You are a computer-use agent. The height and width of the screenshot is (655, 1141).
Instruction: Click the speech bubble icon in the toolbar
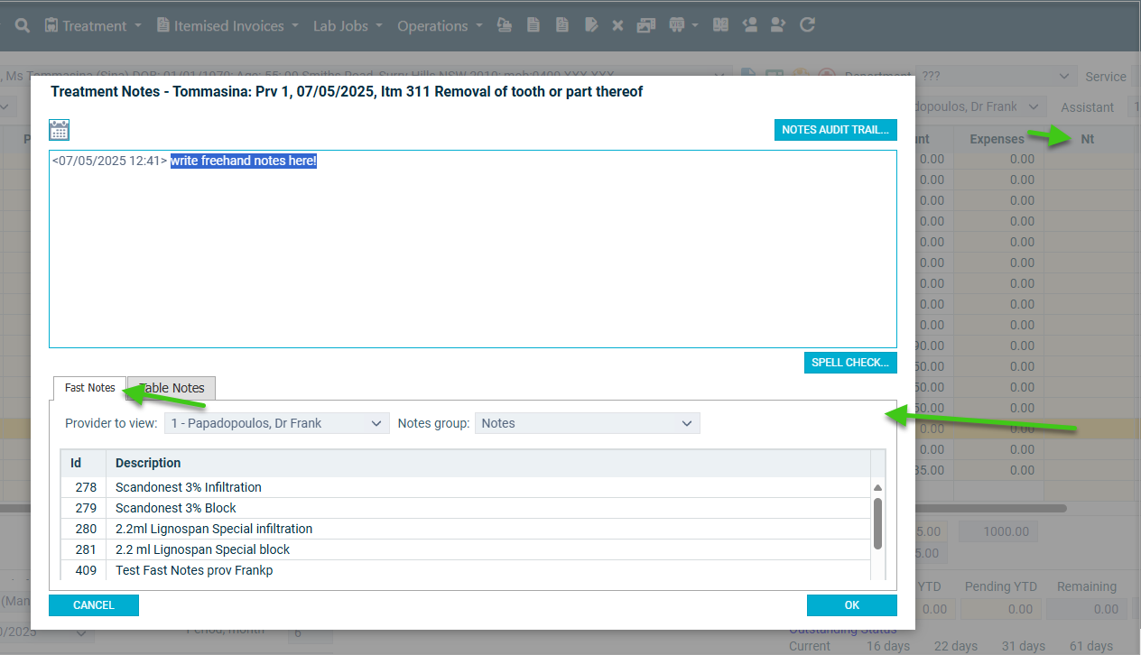click(677, 25)
